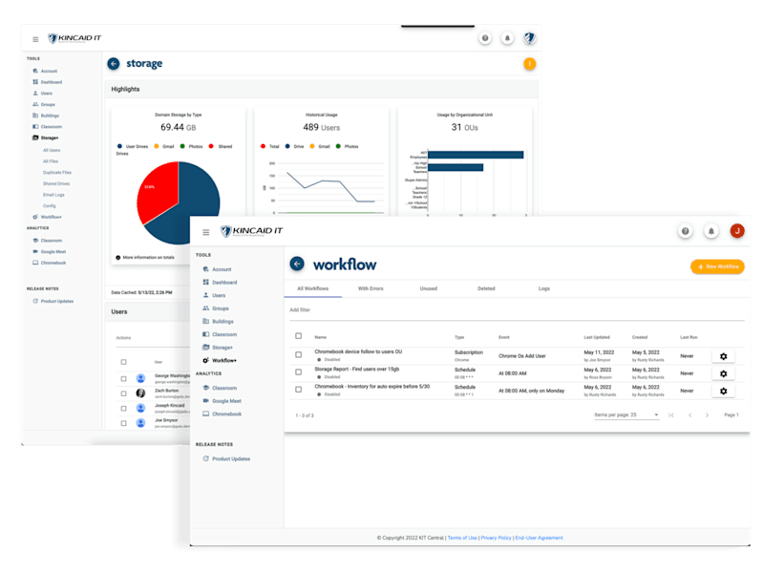Open the Items per page dropdown

[626, 415]
